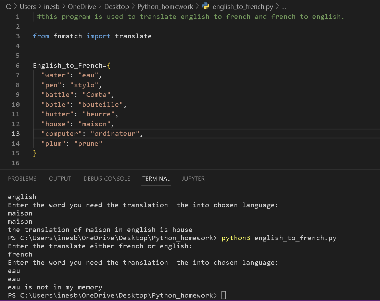Click 'translate' on line 3
This screenshot has height=301, width=380.
pyautogui.click(x=133, y=36)
